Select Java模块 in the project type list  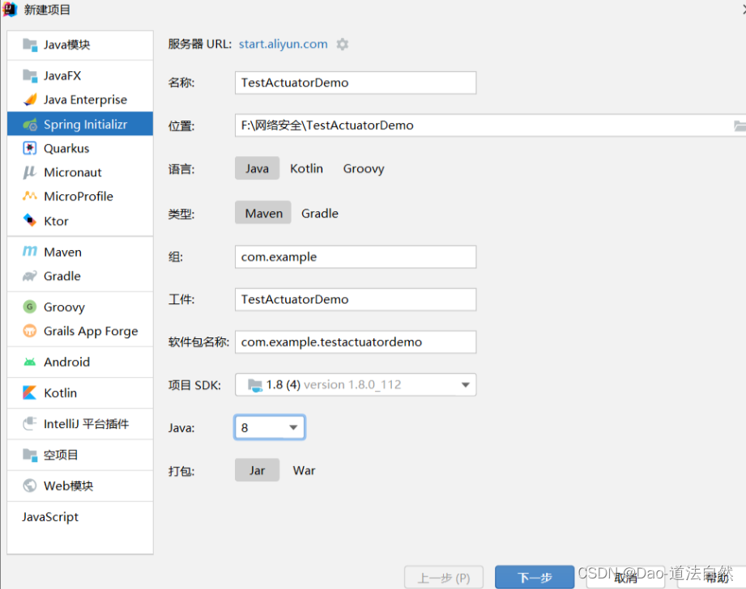click(80, 44)
